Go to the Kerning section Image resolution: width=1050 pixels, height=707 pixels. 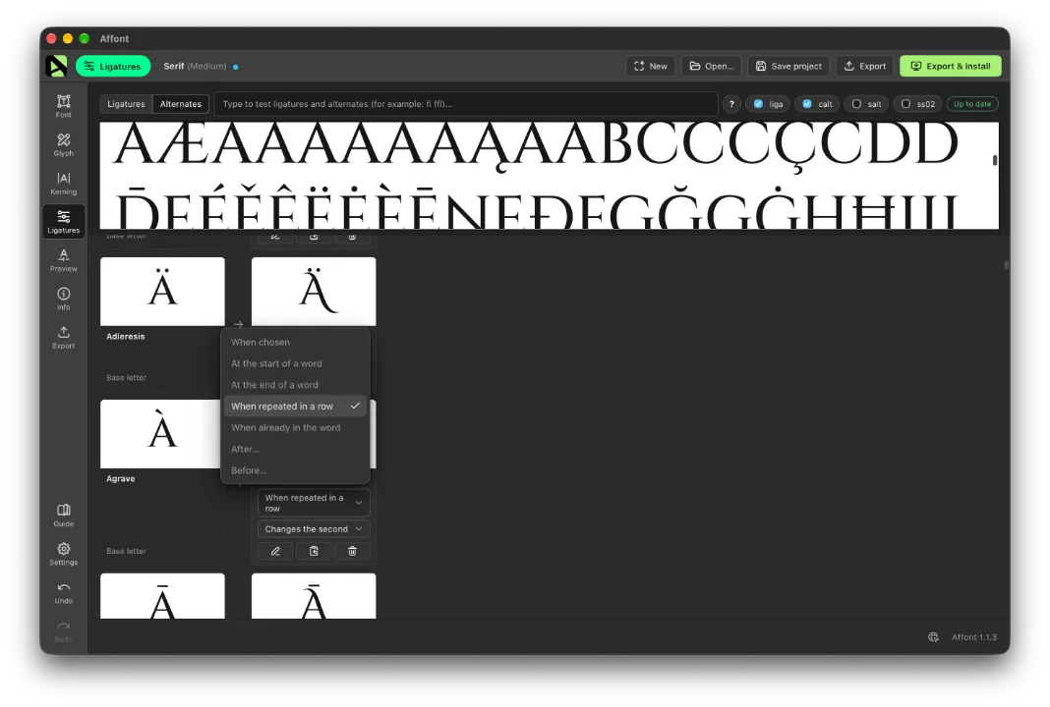coord(64,183)
